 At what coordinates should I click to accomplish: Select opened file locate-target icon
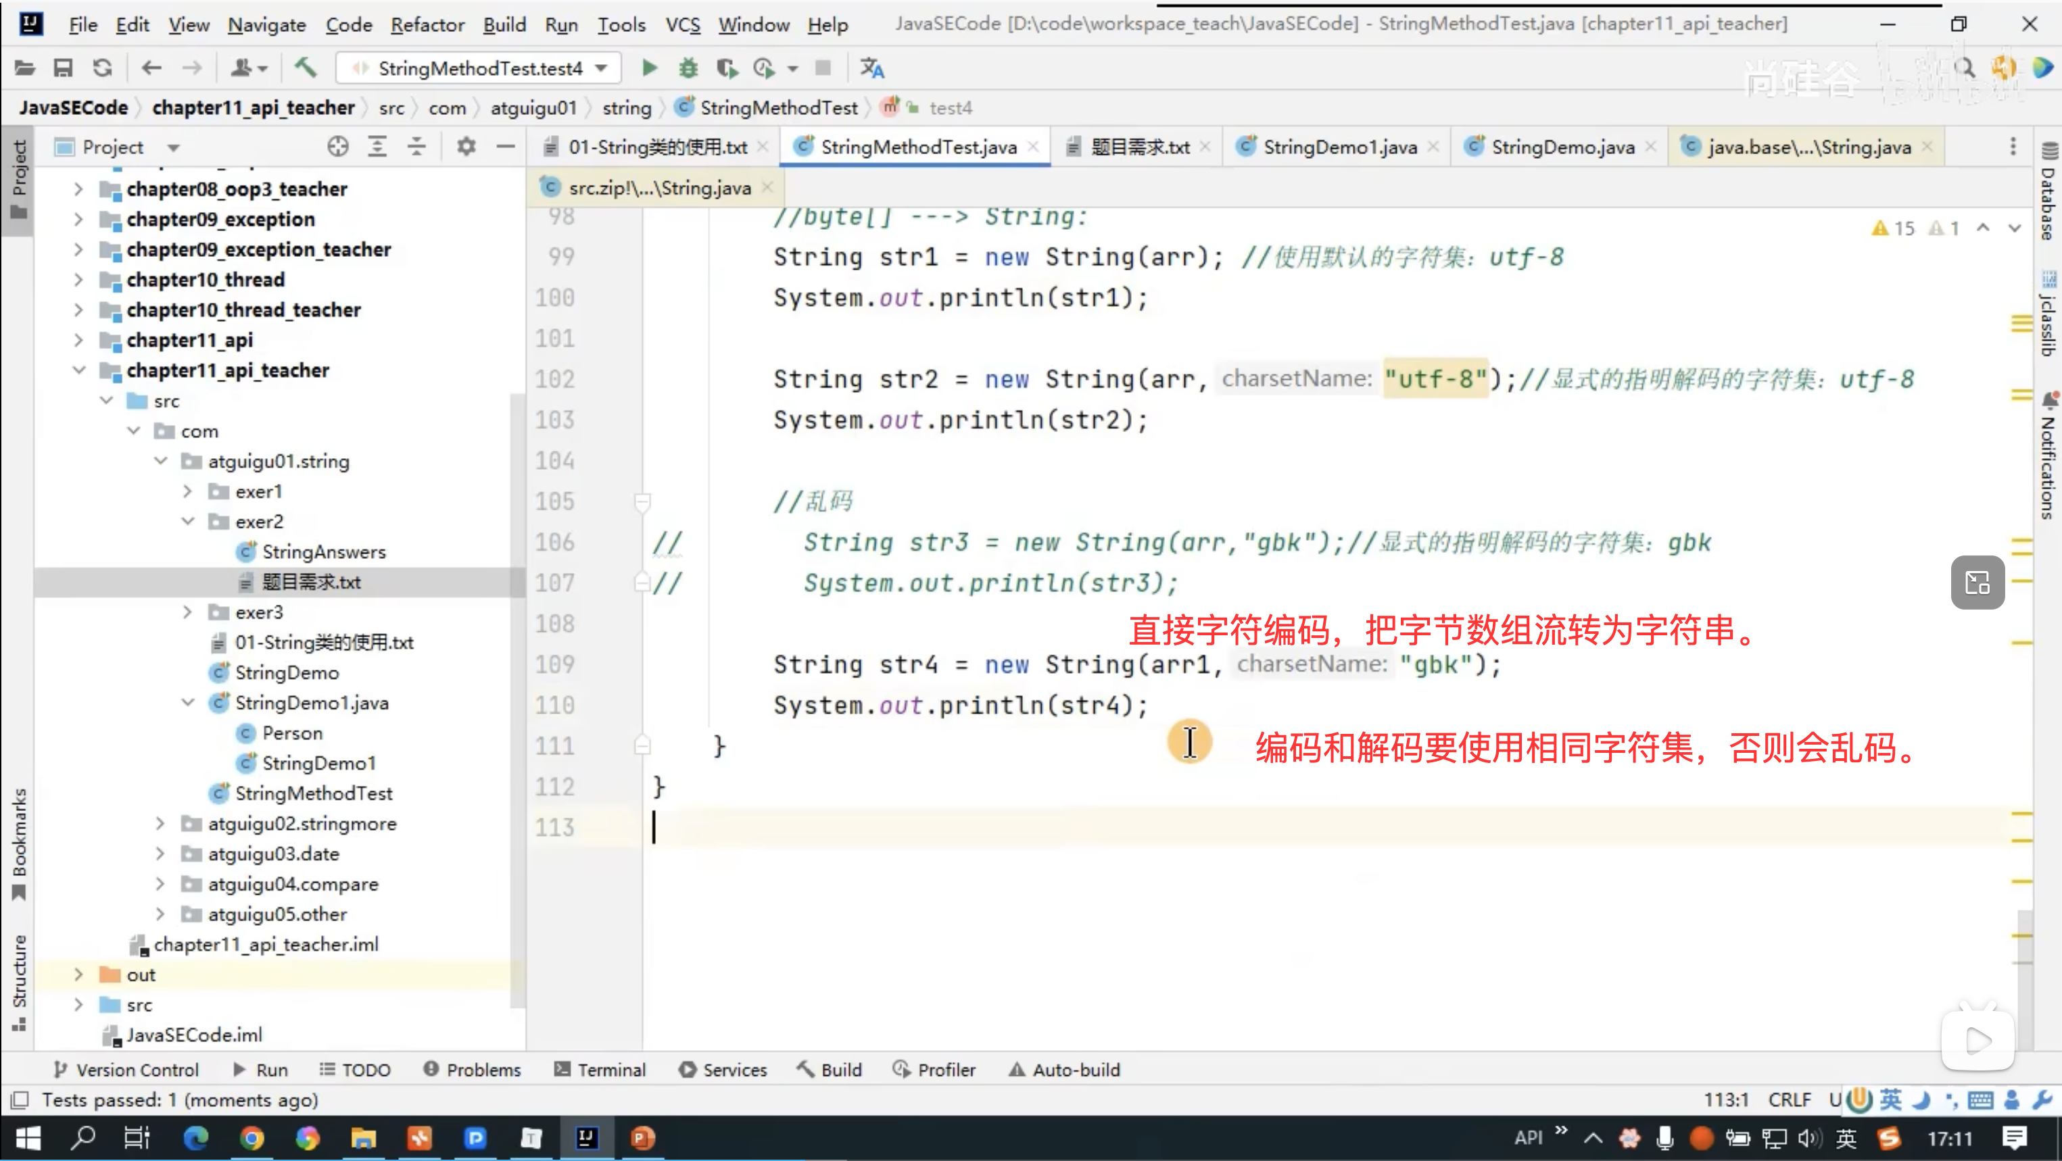(338, 147)
